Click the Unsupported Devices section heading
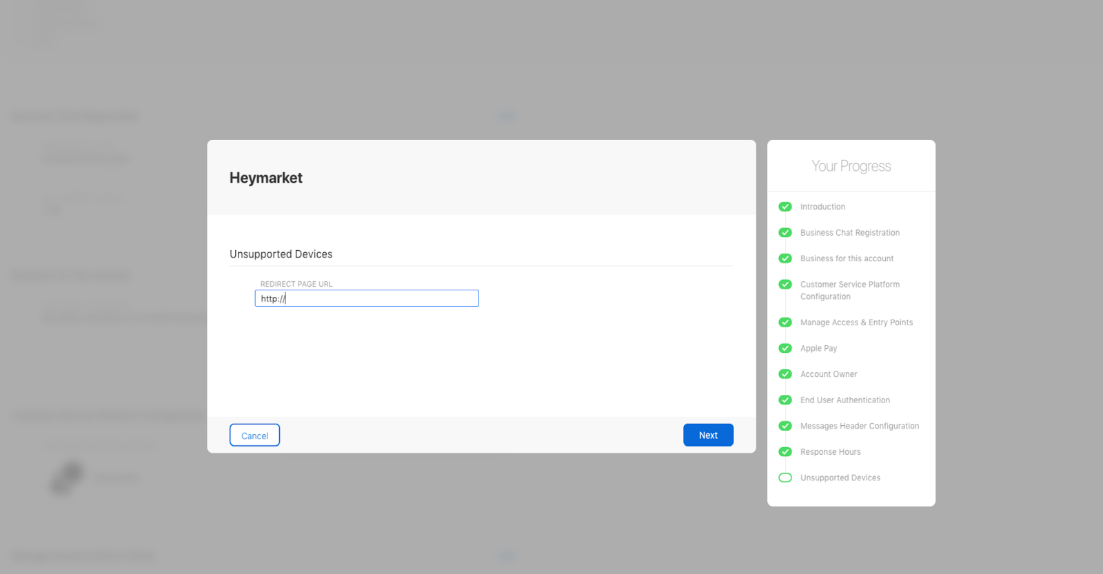This screenshot has height=574, width=1103. (281, 254)
